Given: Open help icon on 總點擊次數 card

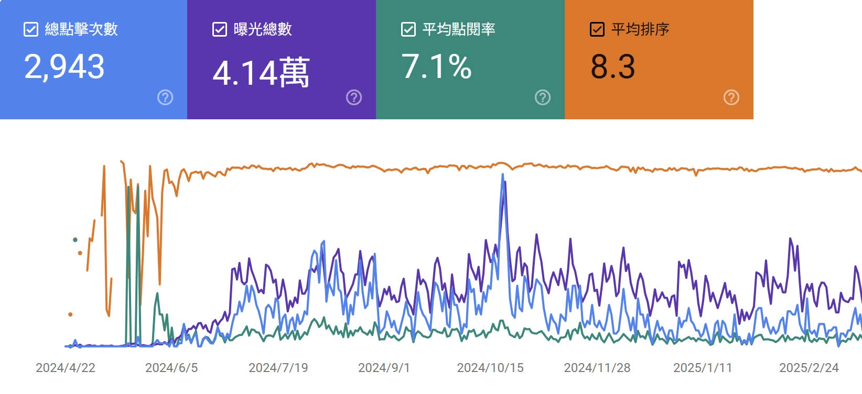Looking at the screenshot, I should (165, 97).
